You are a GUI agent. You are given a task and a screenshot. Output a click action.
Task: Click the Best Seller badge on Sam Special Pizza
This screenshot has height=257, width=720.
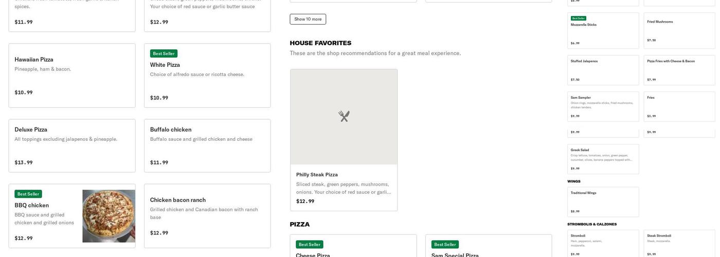tap(445, 245)
